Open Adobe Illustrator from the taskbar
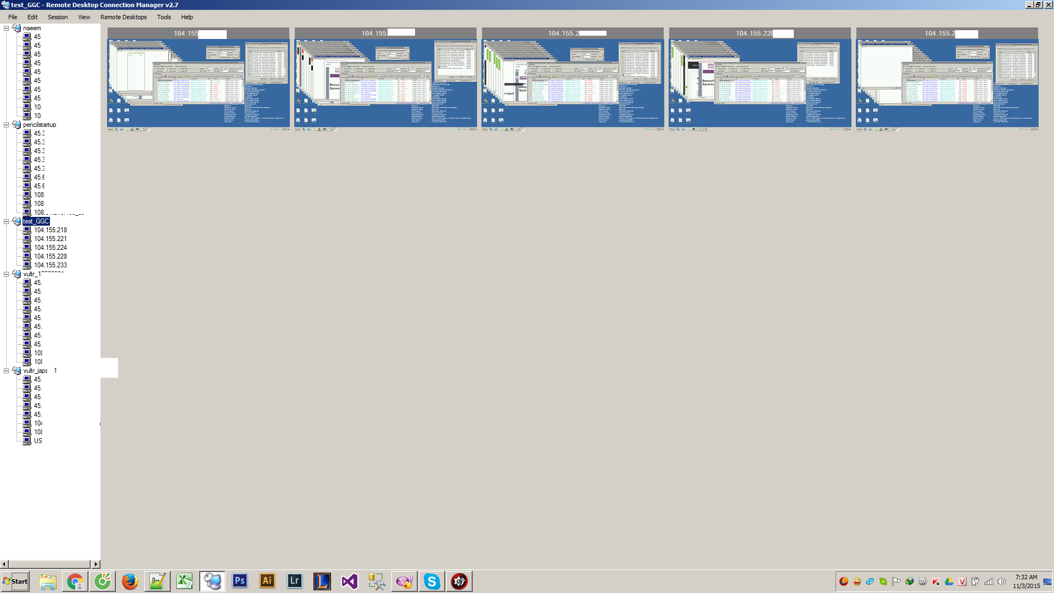 tap(267, 581)
